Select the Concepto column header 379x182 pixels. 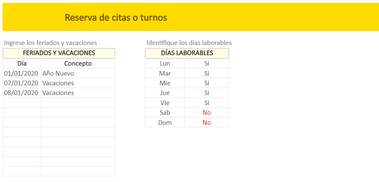click(78, 63)
